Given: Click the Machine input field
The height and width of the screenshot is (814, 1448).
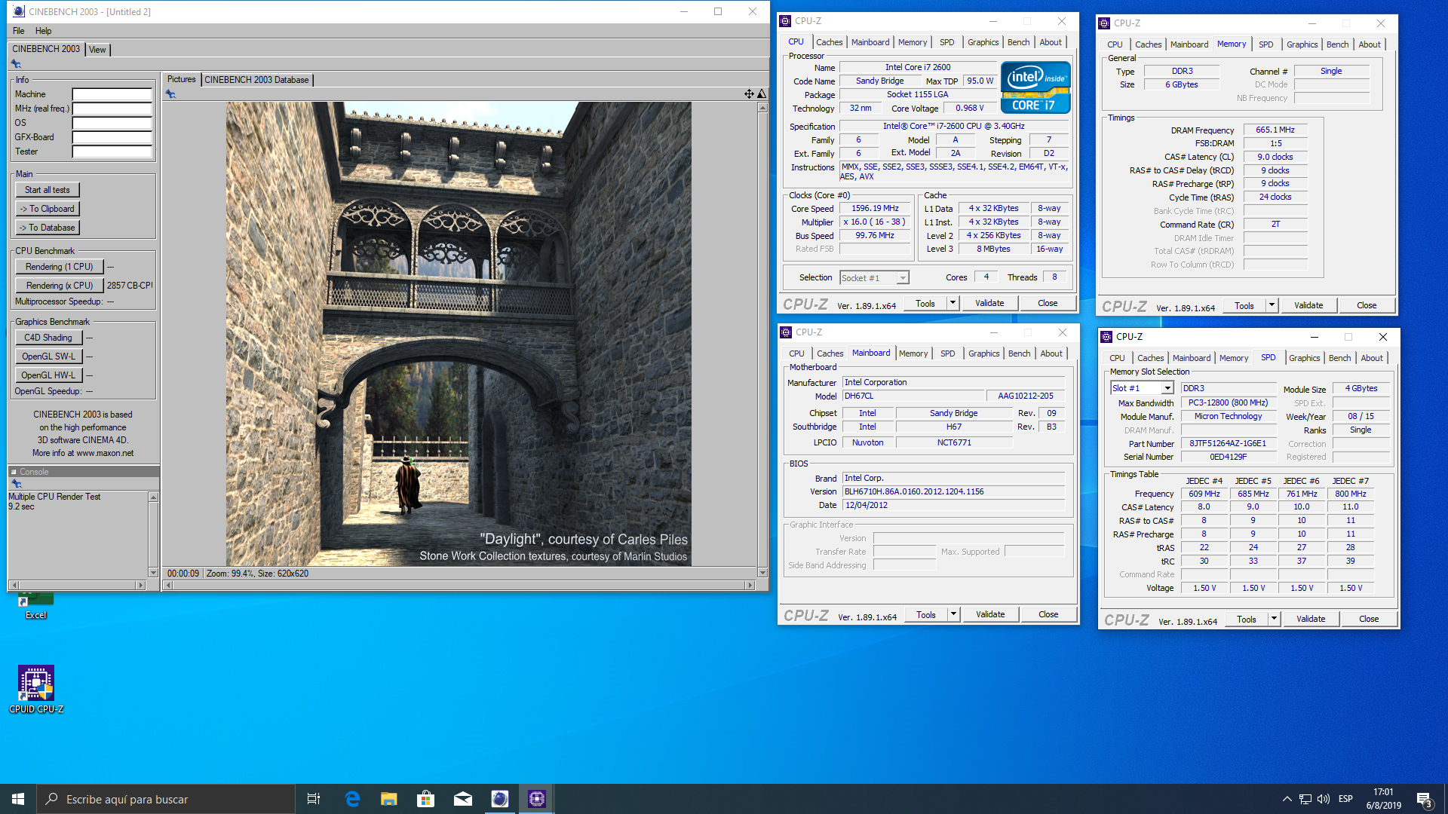Looking at the screenshot, I should point(112,94).
